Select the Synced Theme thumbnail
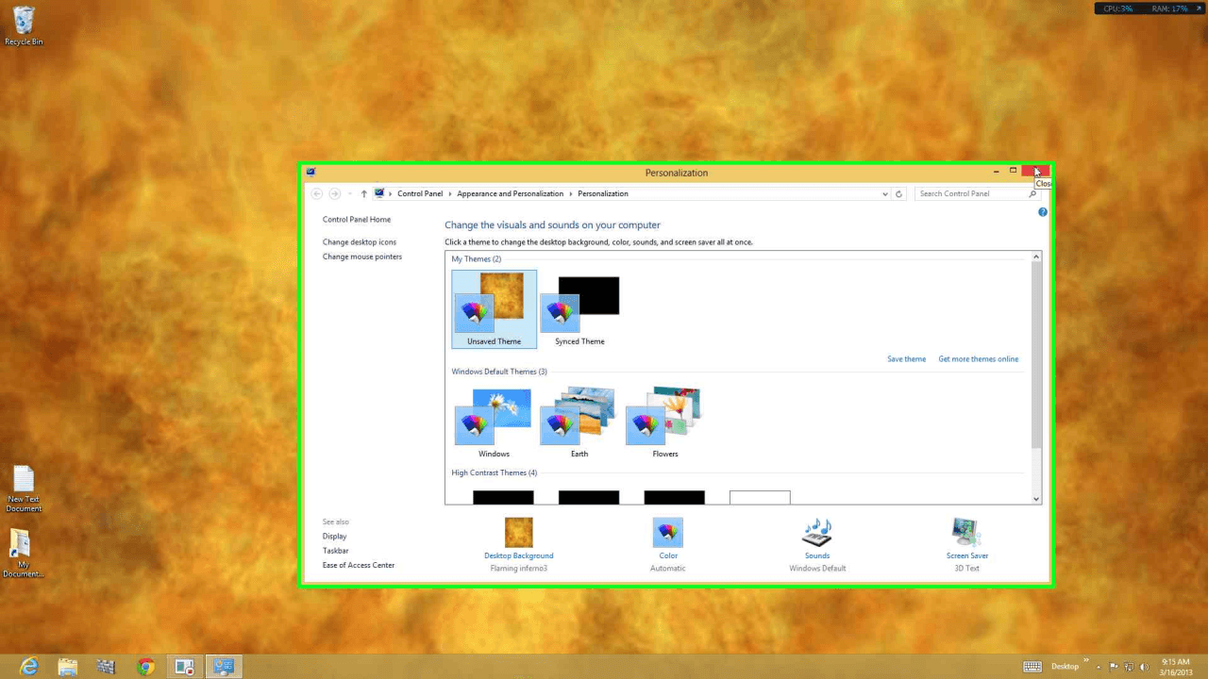 click(579, 306)
